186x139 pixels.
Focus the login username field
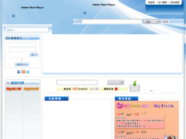[23, 44]
